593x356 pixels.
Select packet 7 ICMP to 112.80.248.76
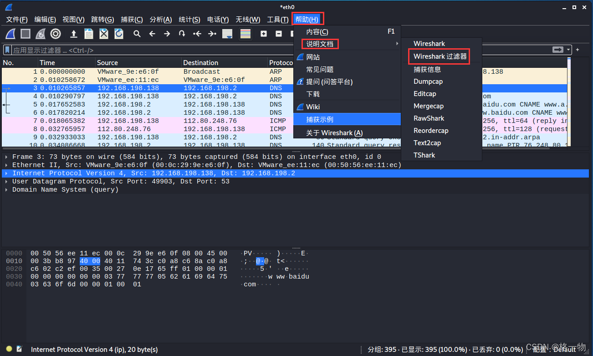pyautogui.click(x=148, y=121)
